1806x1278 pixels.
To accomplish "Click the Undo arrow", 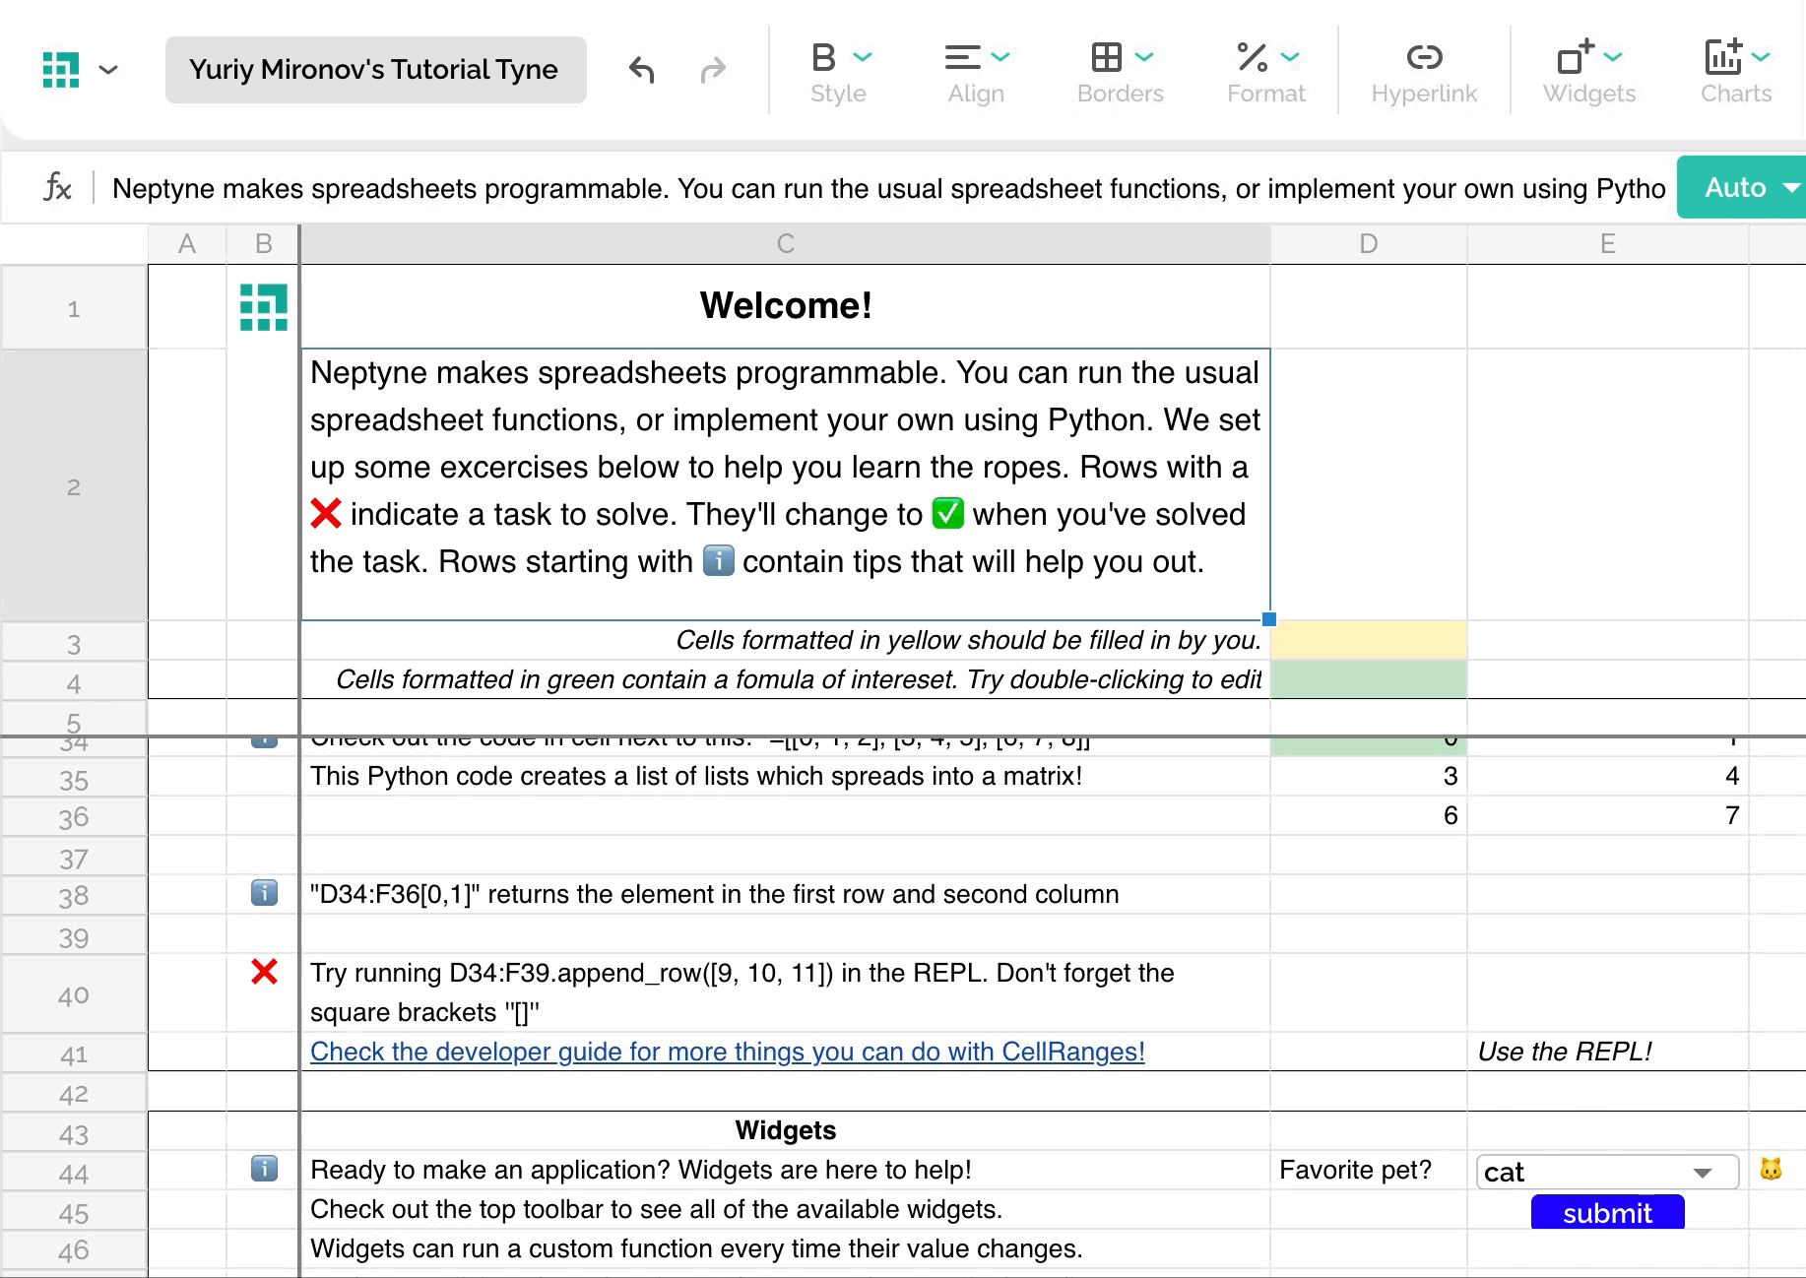I will point(642,70).
